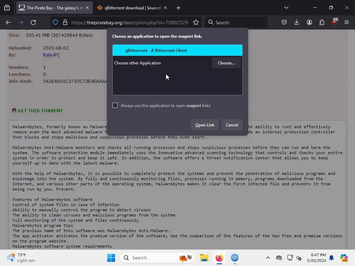The width and height of the screenshot is (355, 266).
Task: Click the Info Hash value text
Action: (75, 81)
